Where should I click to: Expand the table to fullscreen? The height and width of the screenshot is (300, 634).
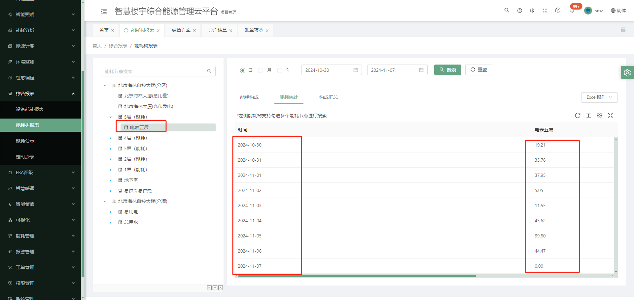611,115
